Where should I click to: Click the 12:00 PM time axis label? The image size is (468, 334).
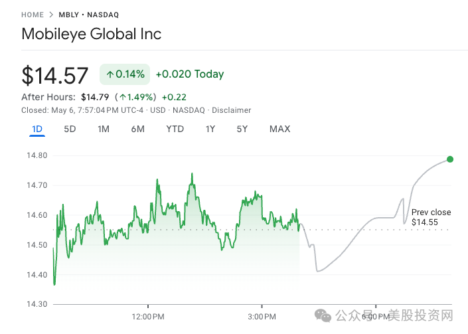(x=147, y=315)
